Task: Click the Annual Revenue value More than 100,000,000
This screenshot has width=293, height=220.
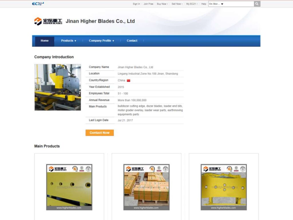Action: coord(132,100)
